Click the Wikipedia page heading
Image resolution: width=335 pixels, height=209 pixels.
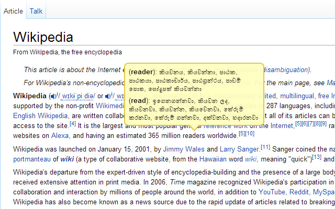click(43, 37)
